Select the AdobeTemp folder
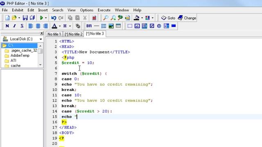 point(20,56)
